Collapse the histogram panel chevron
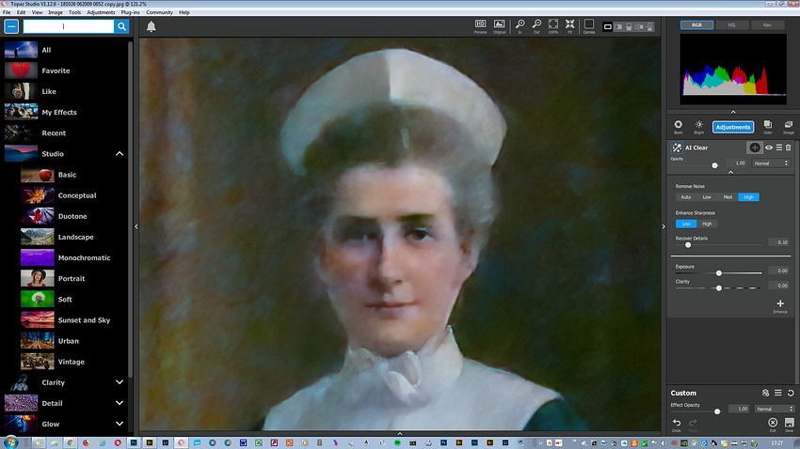Image resolution: width=800 pixels, height=449 pixels. [x=733, y=112]
